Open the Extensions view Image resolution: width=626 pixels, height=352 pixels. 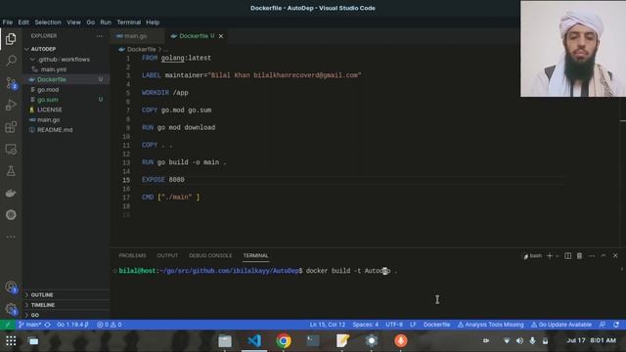point(11,127)
